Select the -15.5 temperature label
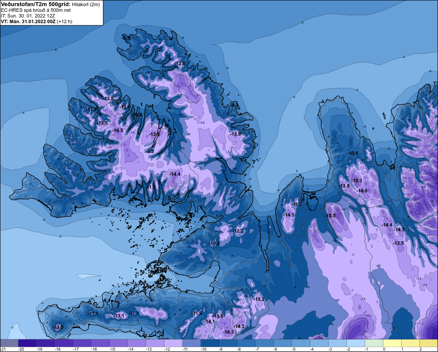Viewport: 438px width, 352px height. 330,216
